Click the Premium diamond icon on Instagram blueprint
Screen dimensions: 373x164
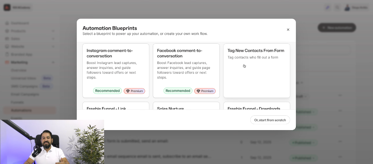[128, 91]
